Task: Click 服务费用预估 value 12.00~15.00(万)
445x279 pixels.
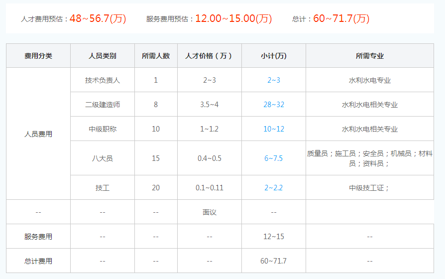Action: [233, 18]
